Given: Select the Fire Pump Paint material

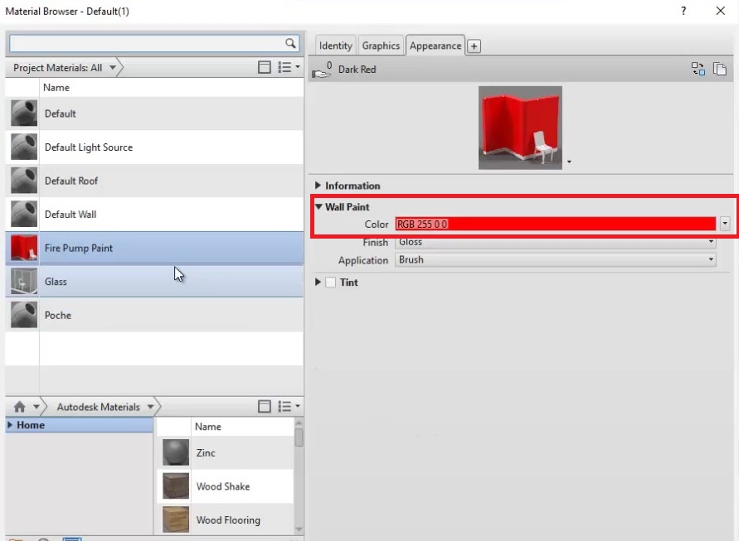Looking at the screenshot, I should pyautogui.click(x=154, y=248).
